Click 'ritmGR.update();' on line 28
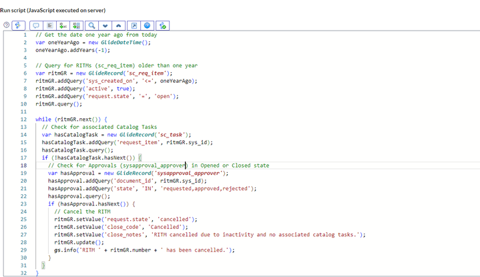480x277 pixels. (x=79, y=242)
